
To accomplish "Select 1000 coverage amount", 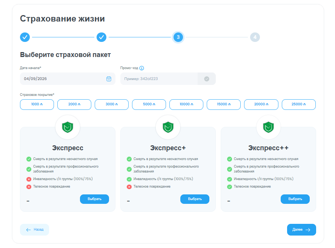I will (x=37, y=105).
